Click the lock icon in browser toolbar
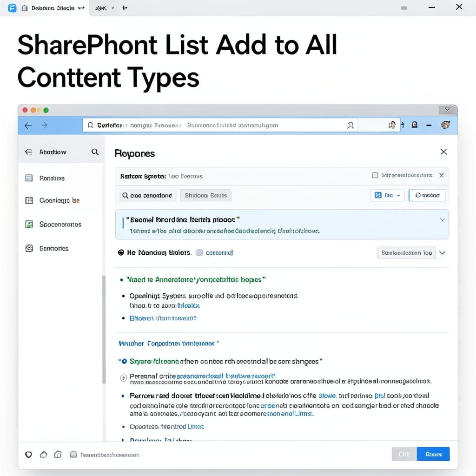Screen dimensions: 476x476 (414, 125)
